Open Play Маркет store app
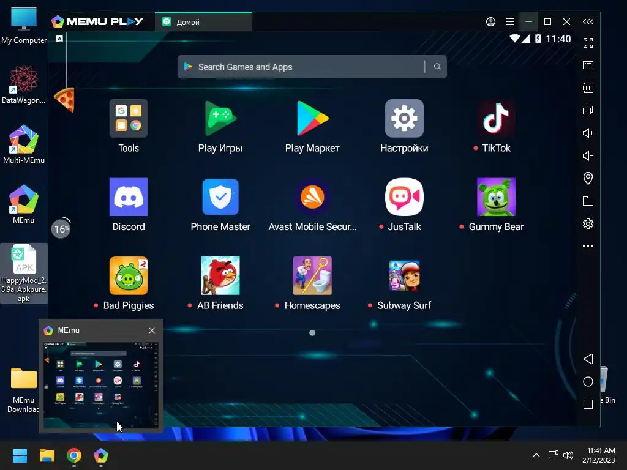The height and width of the screenshot is (470, 627). pyautogui.click(x=312, y=118)
